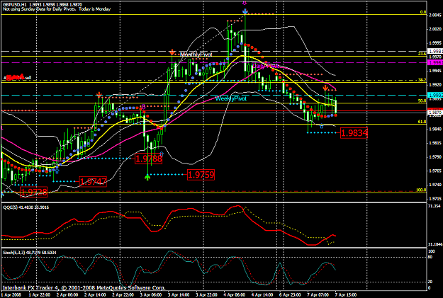Click the 1.9840 price axis value
Image resolution: width=443 pixels, height=298 pixels.
435,129
